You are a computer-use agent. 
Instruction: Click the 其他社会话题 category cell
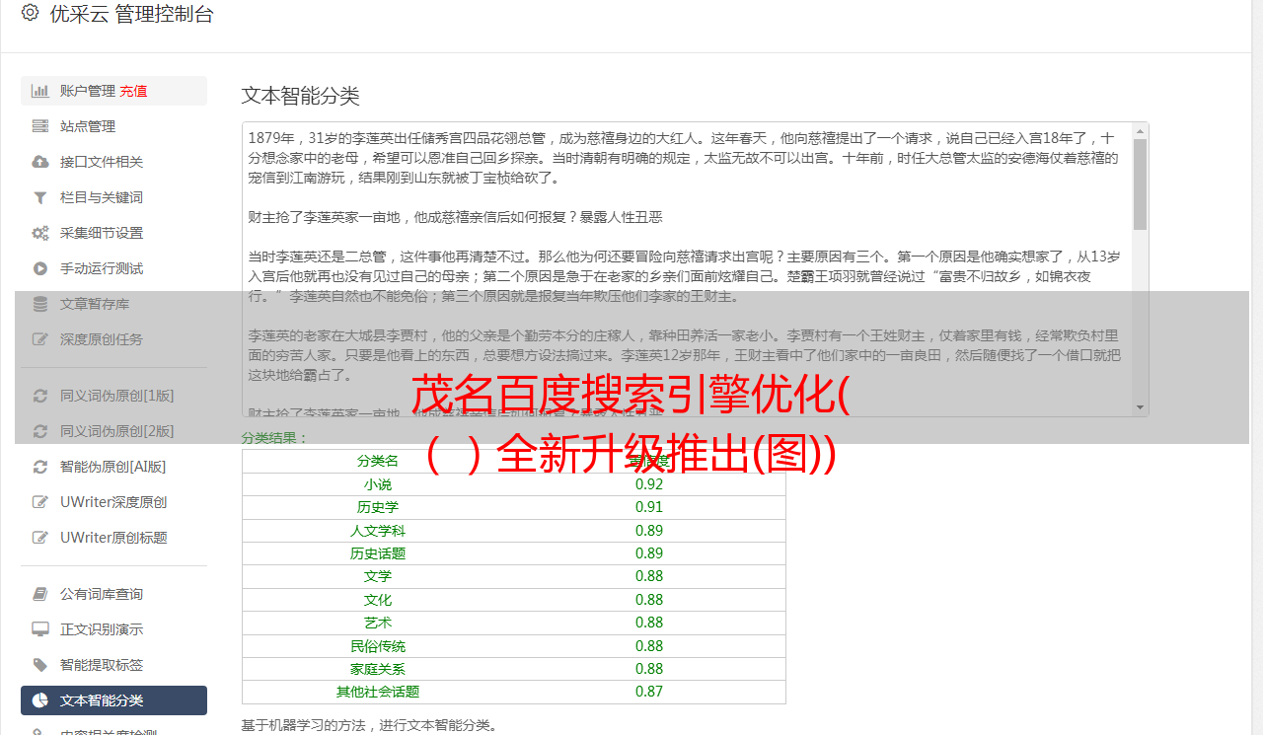pyautogui.click(x=378, y=692)
